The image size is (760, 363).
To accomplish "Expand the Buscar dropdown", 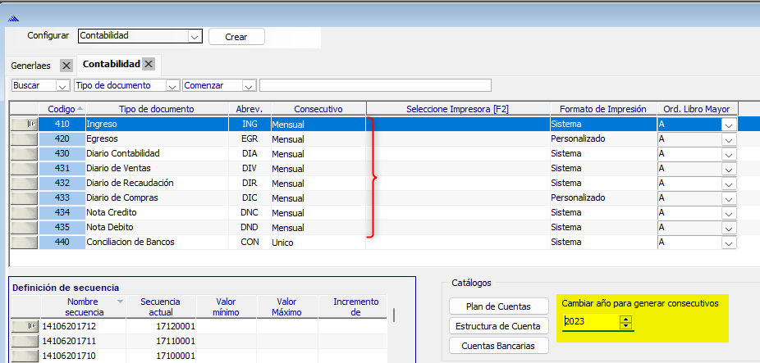I will click(x=62, y=85).
